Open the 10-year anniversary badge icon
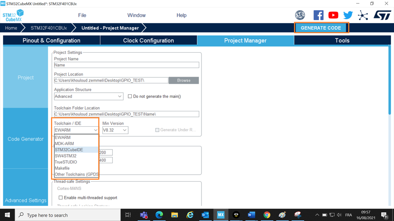This screenshot has width=394, height=221. pyautogui.click(x=300, y=15)
